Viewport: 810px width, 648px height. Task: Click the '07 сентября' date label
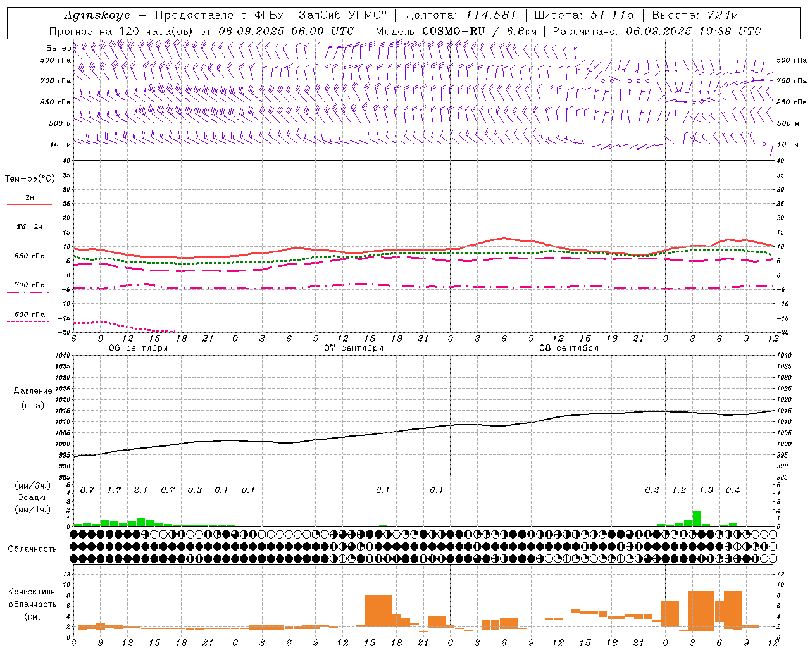click(x=353, y=348)
